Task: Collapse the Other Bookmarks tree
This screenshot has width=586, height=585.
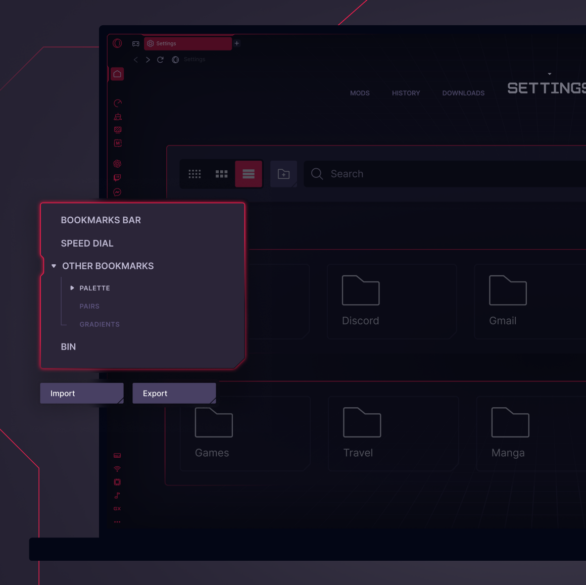Action: pos(54,266)
